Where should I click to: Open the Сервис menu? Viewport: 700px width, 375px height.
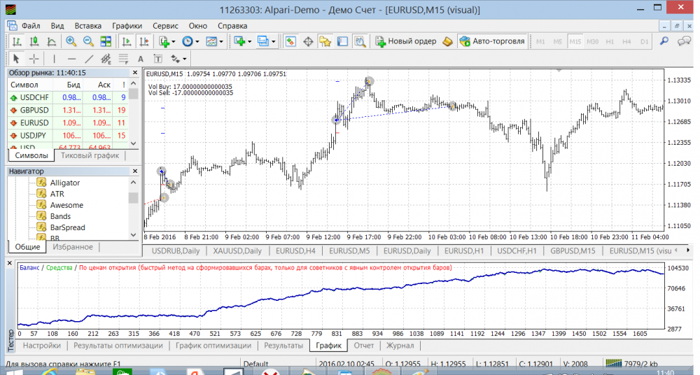click(164, 26)
